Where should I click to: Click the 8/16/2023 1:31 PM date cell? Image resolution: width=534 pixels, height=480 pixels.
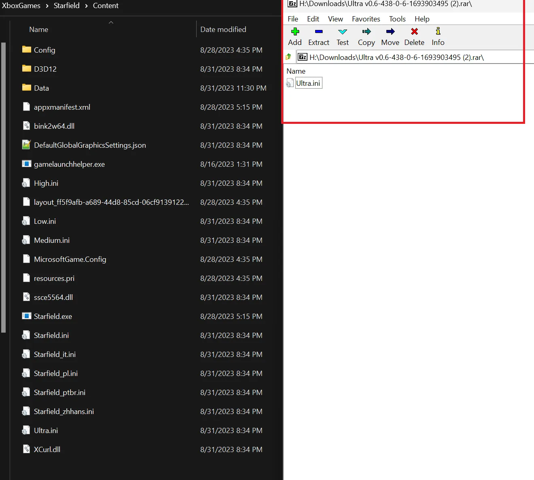[x=231, y=164]
